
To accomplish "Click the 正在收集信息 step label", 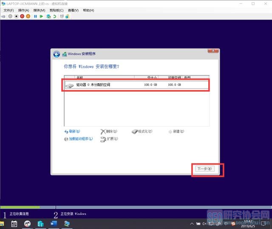I will 19,214.
